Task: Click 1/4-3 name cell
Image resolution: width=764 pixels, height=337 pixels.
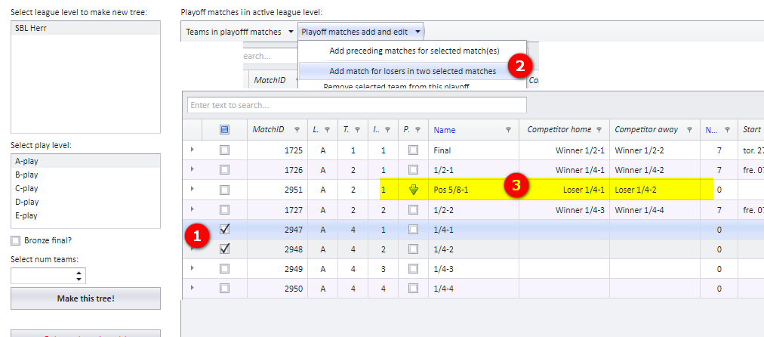Action: pyautogui.click(x=473, y=269)
